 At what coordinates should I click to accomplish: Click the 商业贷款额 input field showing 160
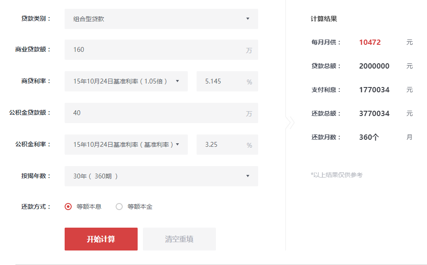tap(161, 50)
